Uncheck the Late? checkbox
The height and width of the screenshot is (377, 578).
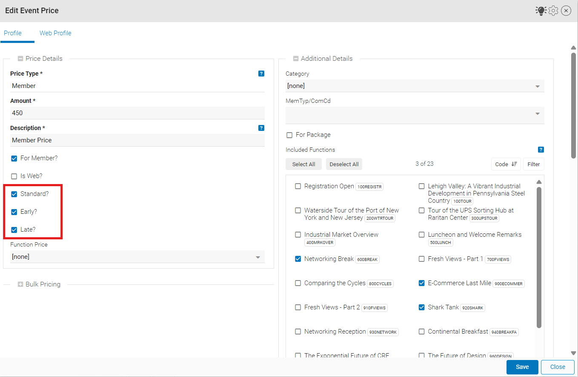(14, 230)
